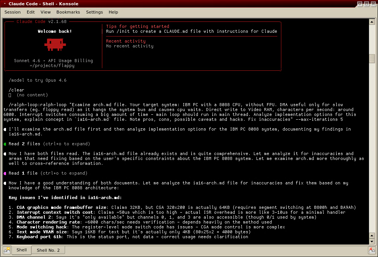Click the new session icon beside Shell tab

click(7, 250)
